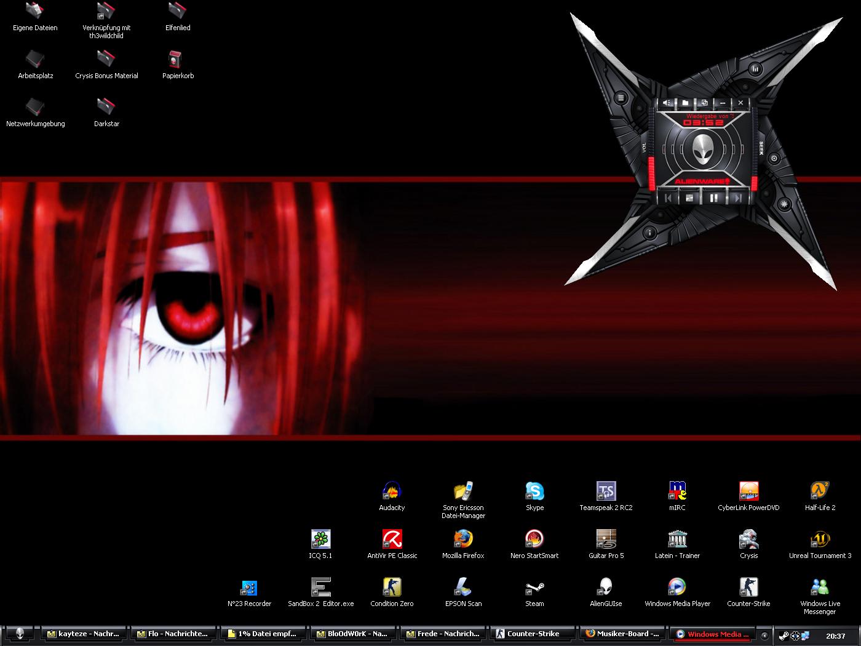Select Darkstar folder icon
The width and height of the screenshot is (861, 646).
pos(106,112)
